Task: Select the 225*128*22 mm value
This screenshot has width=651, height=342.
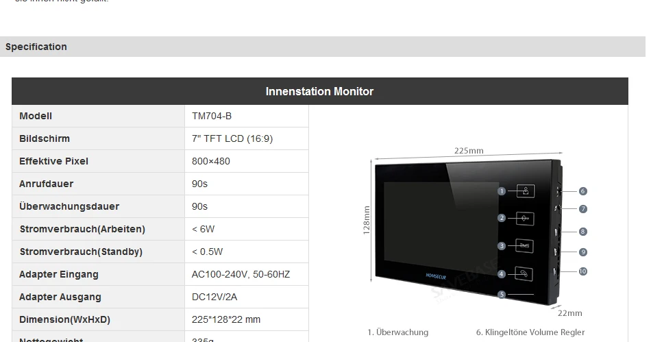Action: (x=226, y=319)
